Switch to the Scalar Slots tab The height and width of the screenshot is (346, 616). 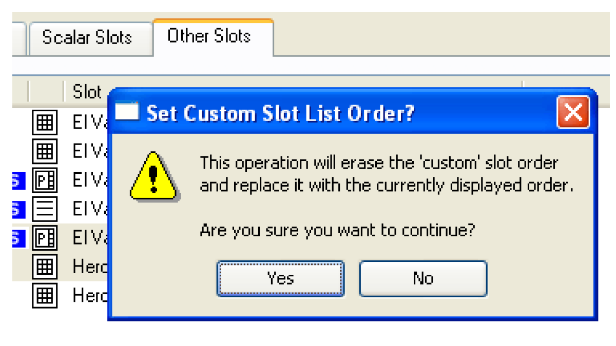87,37
